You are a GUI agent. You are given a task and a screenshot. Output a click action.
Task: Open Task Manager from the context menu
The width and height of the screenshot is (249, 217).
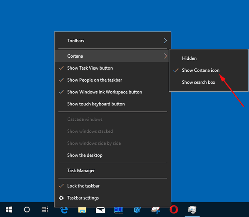point(113,171)
